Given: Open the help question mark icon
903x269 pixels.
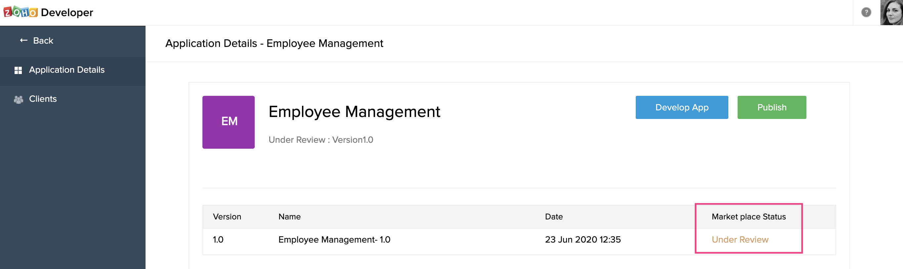Looking at the screenshot, I should 866,13.
